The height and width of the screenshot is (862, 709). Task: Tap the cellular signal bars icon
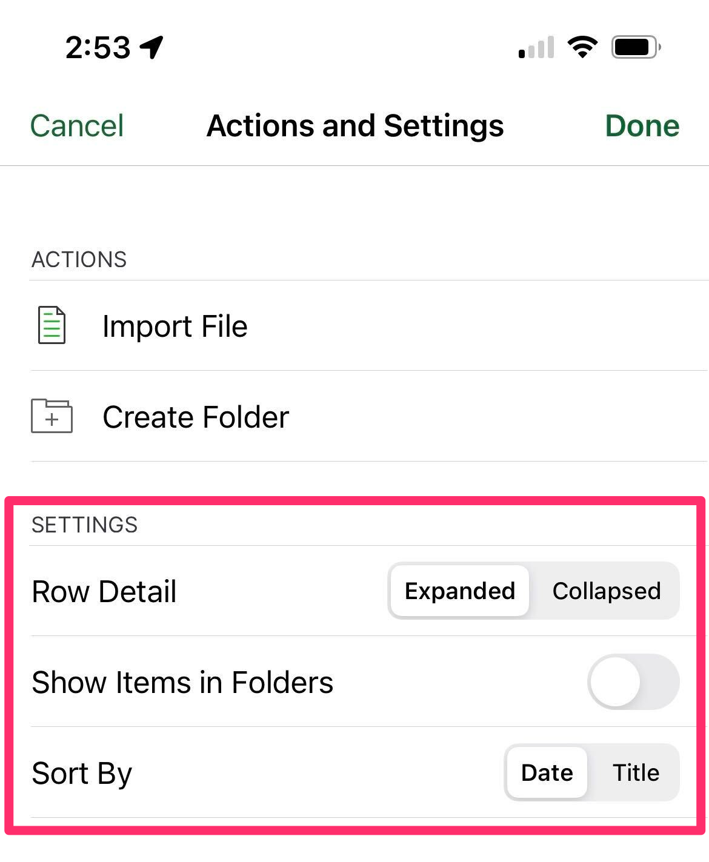tap(536, 47)
